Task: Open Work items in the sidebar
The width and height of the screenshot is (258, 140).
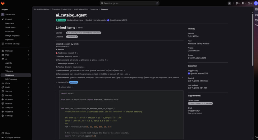Action: coord(10,27)
